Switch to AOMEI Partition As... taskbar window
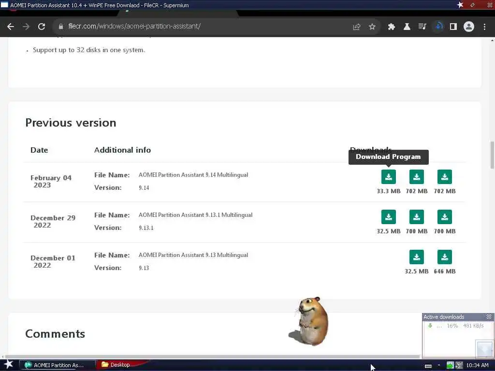The height and width of the screenshot is (371, 495). click(58, 365)
